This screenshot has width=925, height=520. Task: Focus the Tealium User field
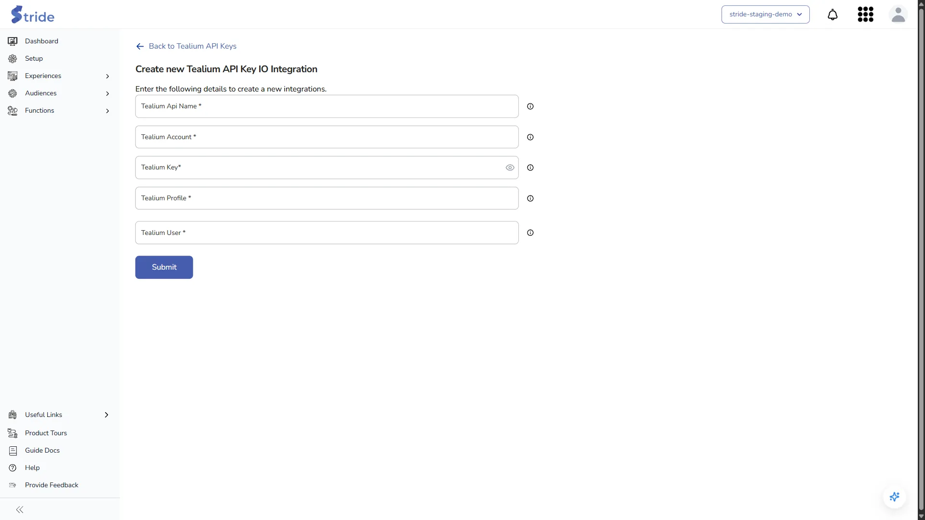327,233
